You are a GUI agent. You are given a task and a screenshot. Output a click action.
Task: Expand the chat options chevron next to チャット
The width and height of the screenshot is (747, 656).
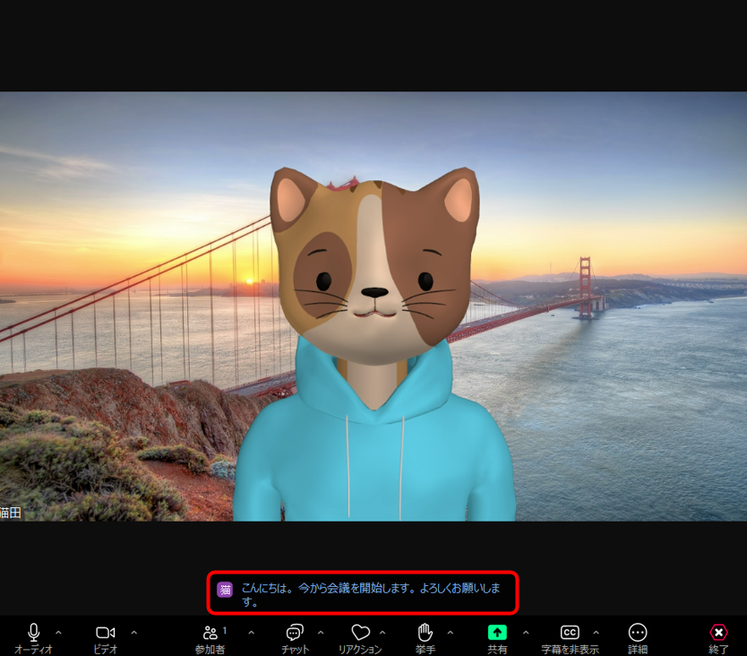[321, 633]
